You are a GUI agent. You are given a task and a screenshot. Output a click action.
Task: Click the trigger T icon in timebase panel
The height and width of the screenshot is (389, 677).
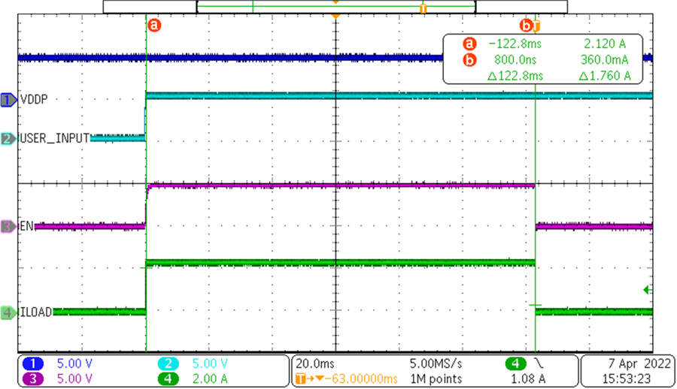click(301, 379)
